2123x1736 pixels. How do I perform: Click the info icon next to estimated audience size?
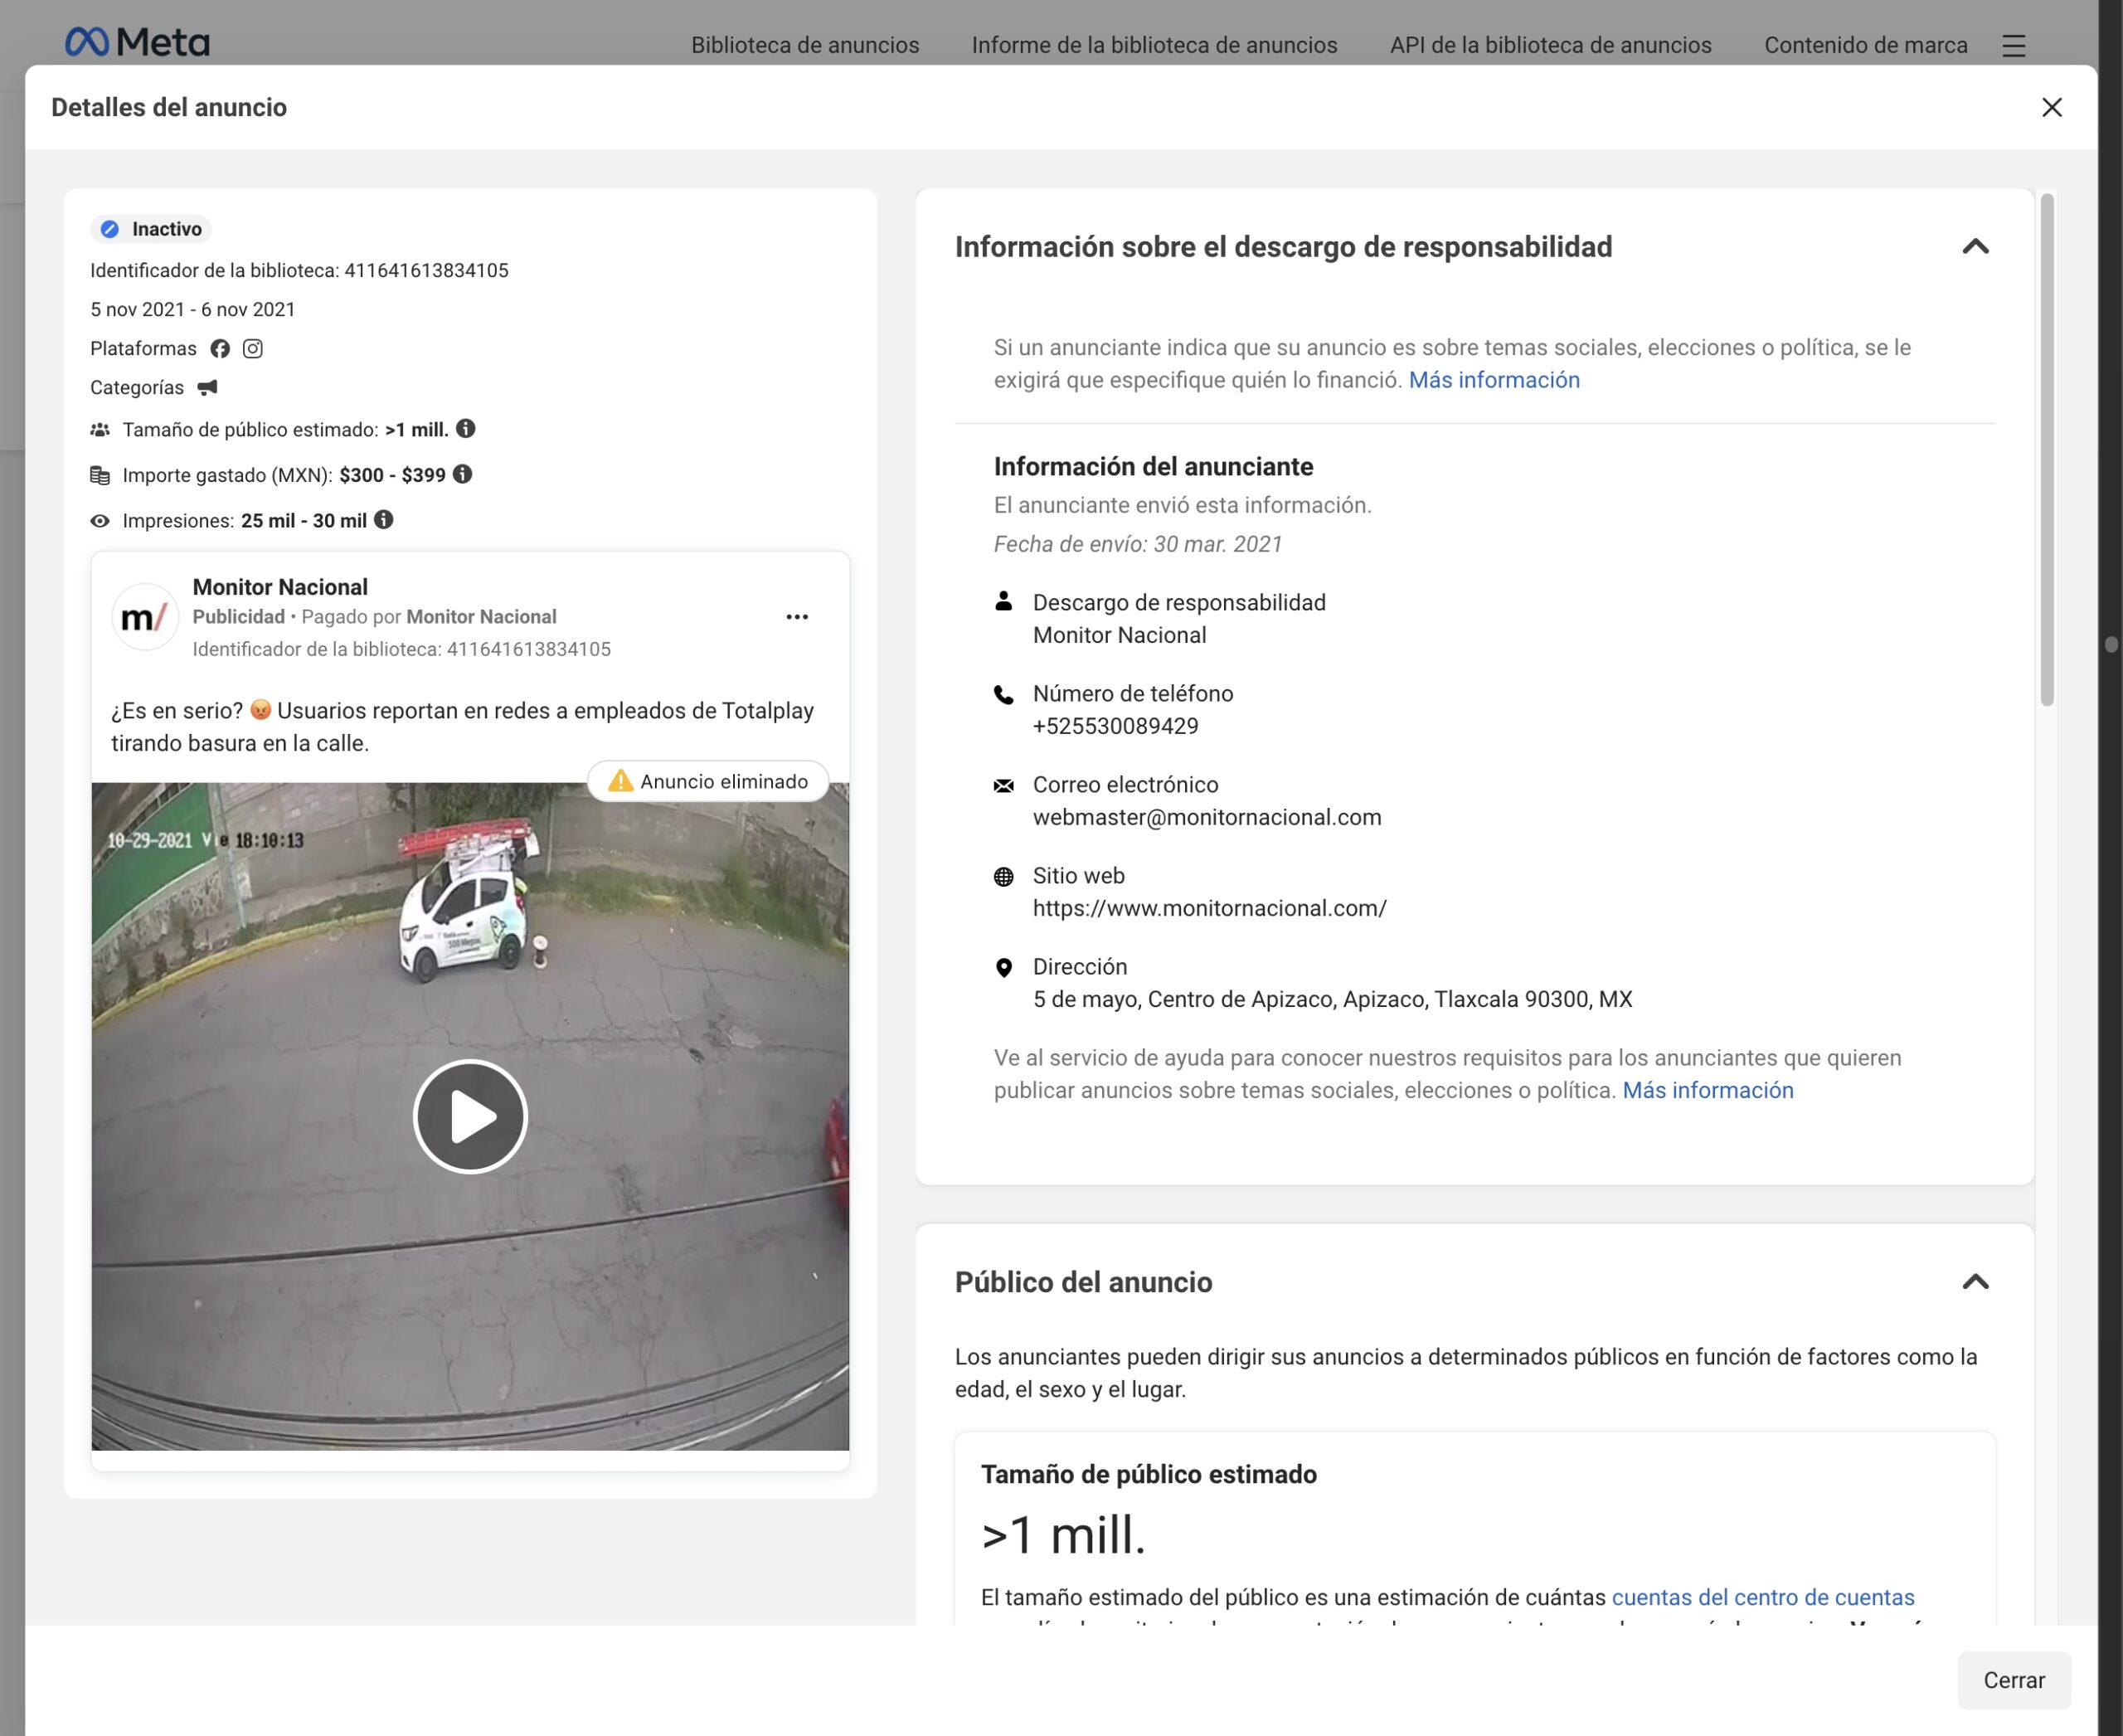466,429
